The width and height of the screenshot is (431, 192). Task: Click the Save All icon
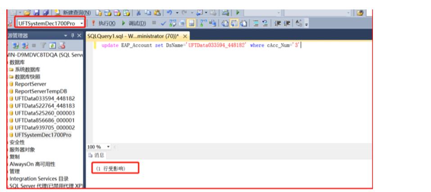(45, 13)
